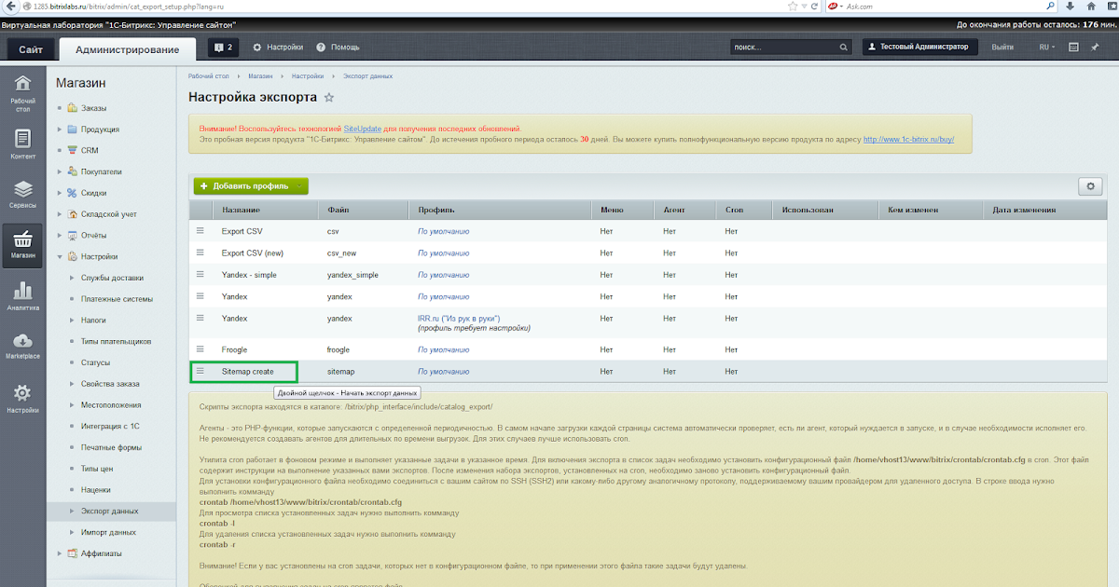Open the row menu for Sitemap create
Screen dimensions: 1119x587
point(200,372)
